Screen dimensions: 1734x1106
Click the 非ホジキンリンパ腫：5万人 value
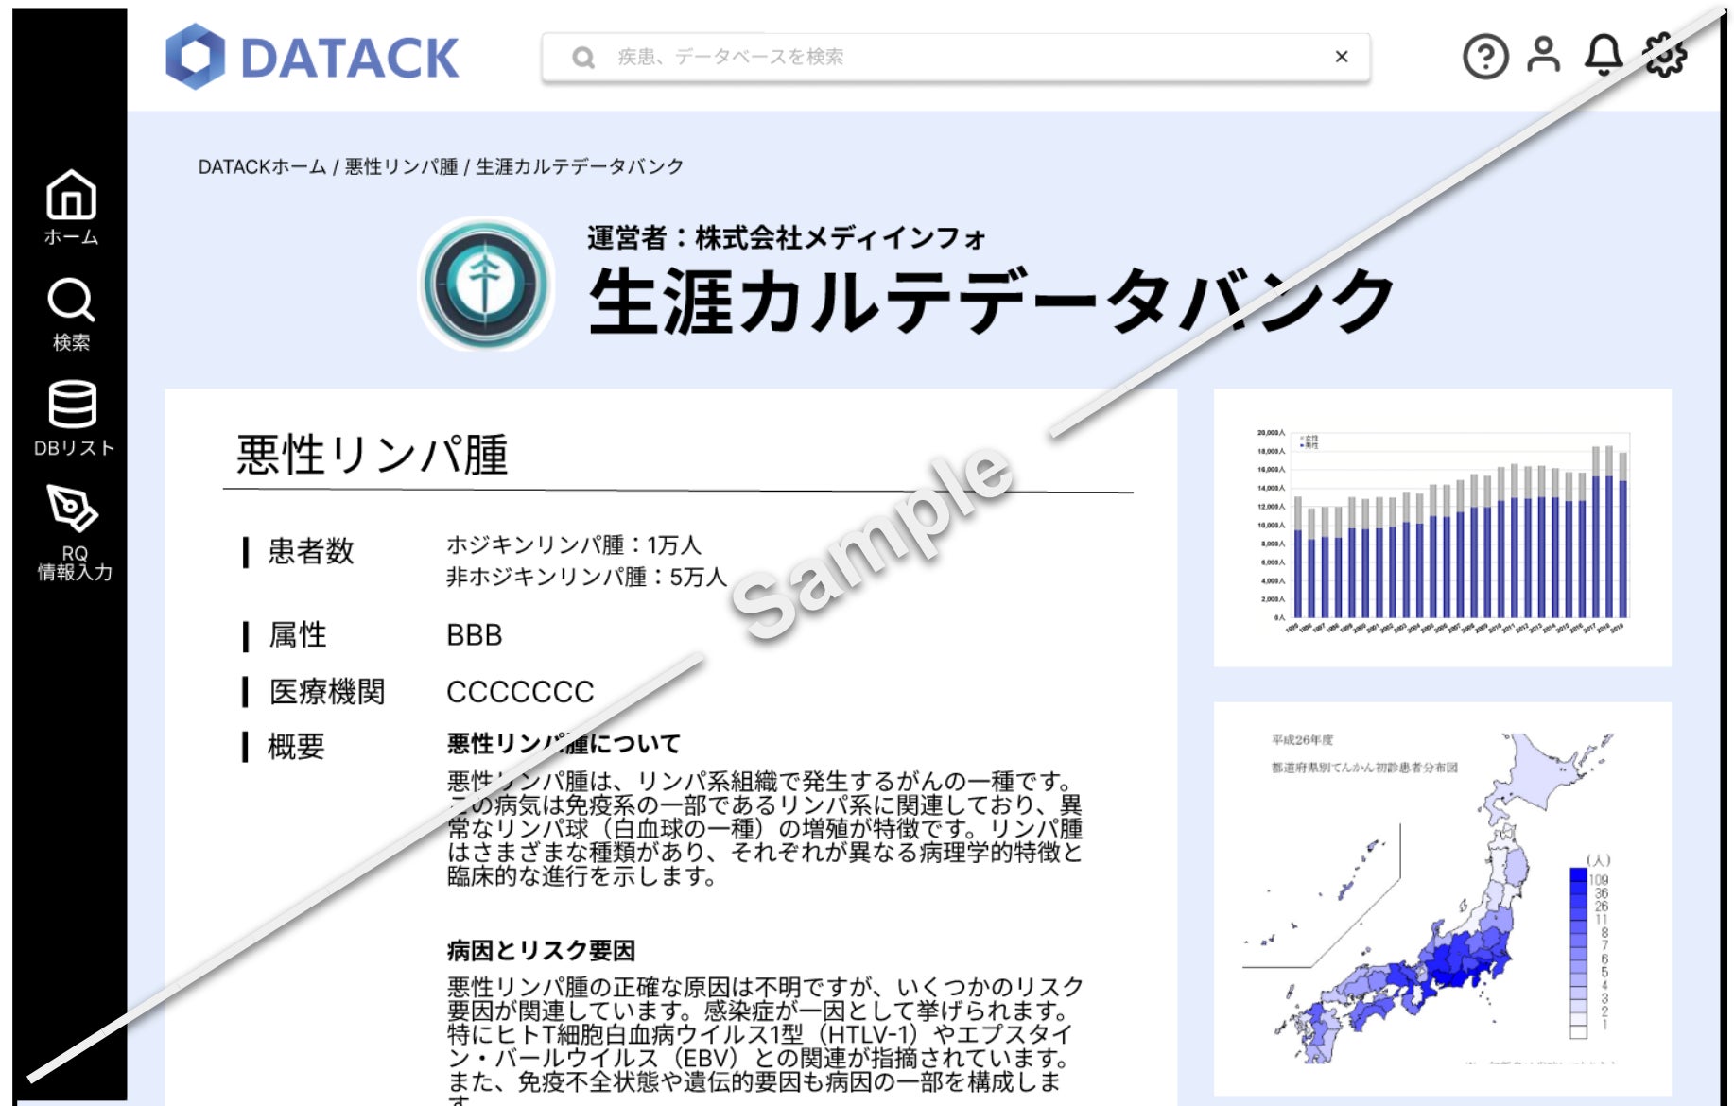(586, 577)
